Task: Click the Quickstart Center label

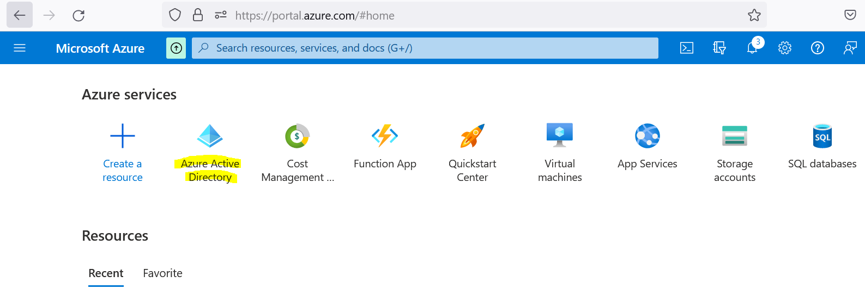Action: pyautogui.click(x=472, y=171)
